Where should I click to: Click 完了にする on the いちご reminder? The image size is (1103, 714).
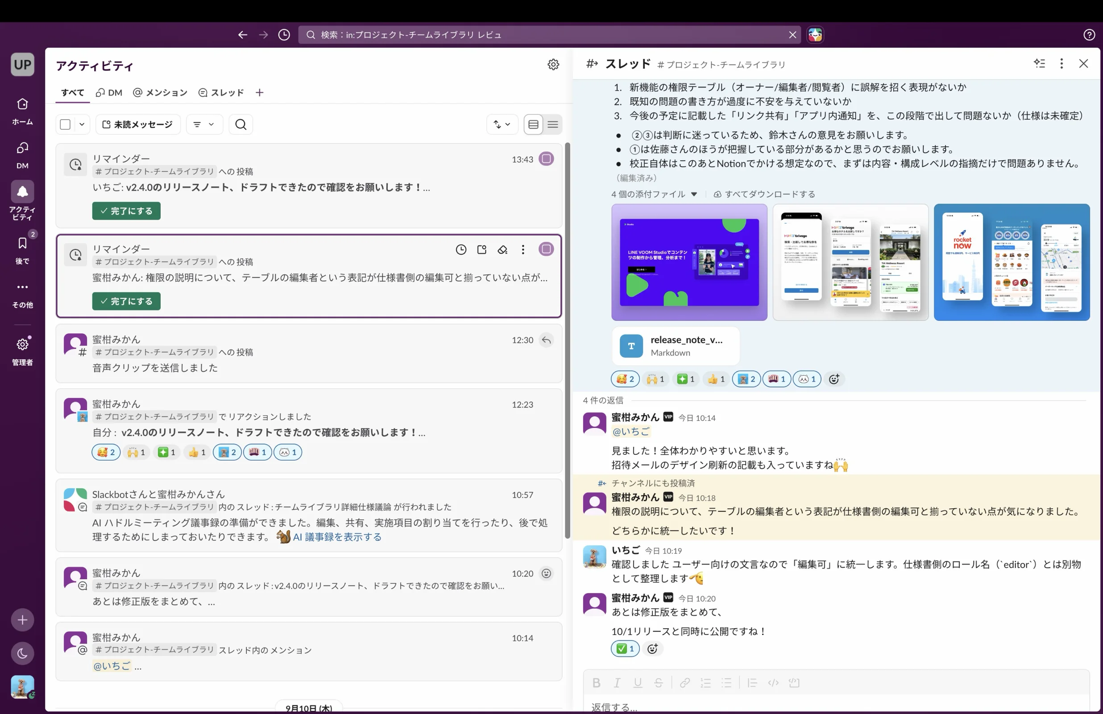tap(126, 211)
